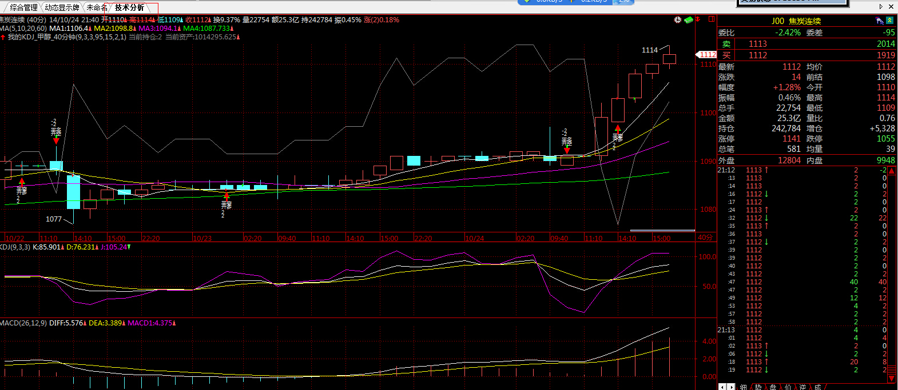Select the 势 tab at panel bottom

tap(758, 387)
